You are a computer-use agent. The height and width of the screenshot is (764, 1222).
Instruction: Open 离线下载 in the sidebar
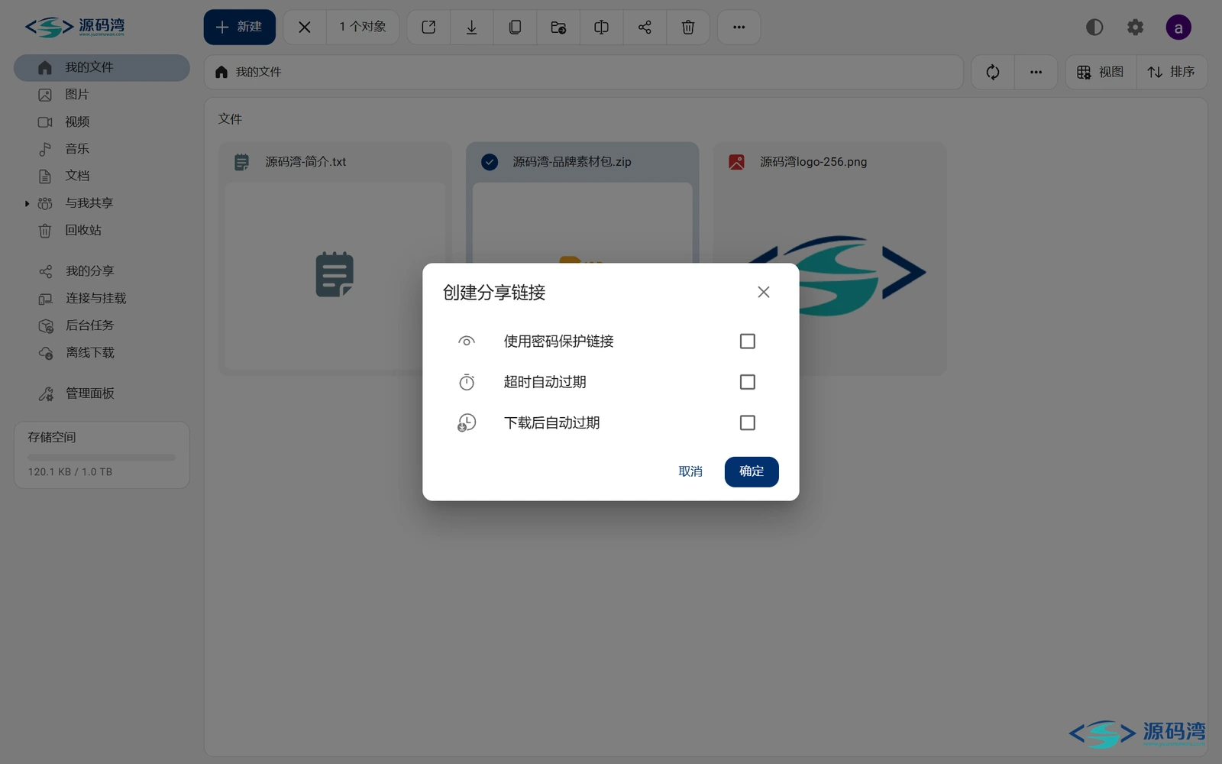point(102,353)
